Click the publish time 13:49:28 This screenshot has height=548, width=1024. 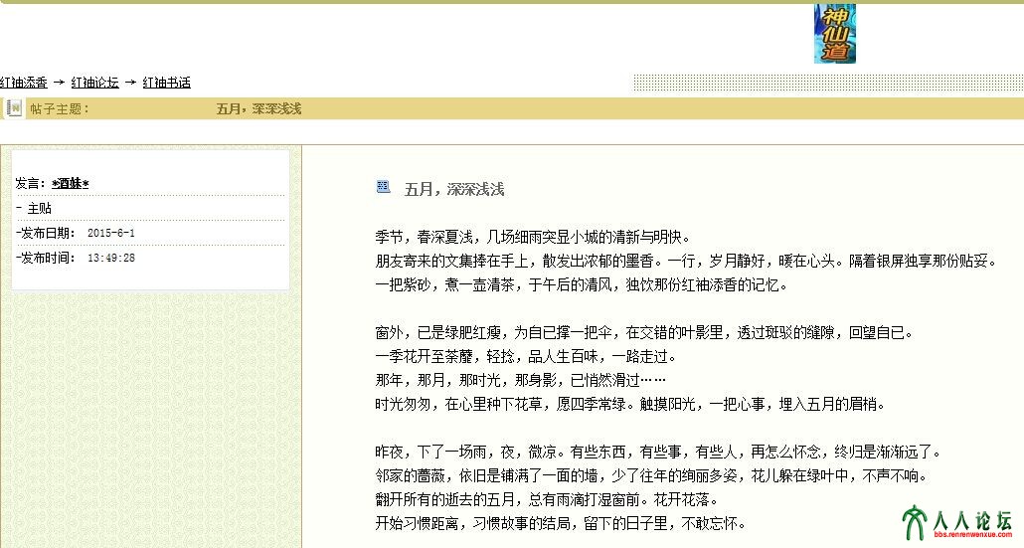(x=111, y=258)
